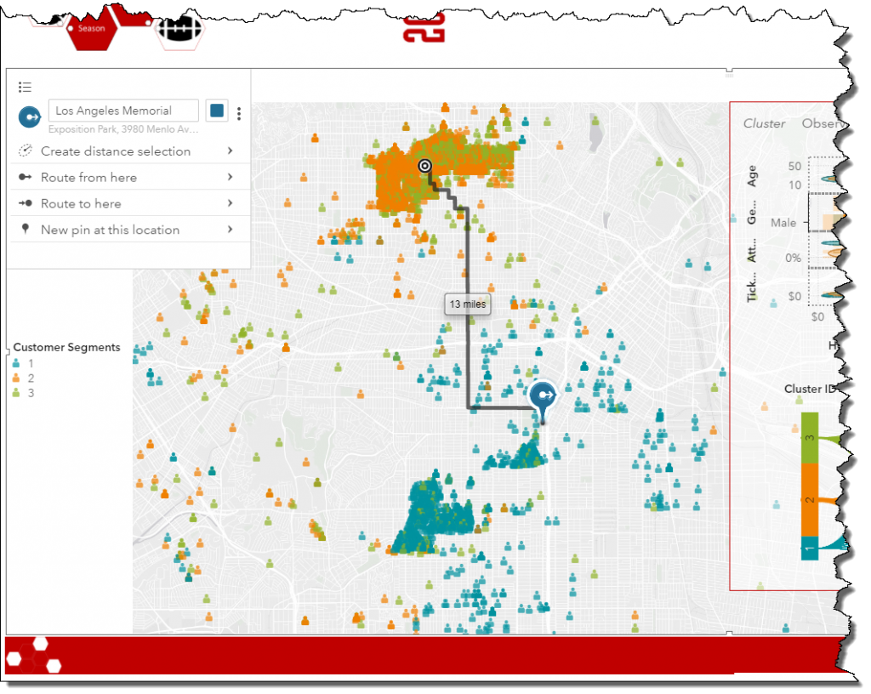This screenshot has width=871, height=694.
Task: Expand the Route to here chevron
Action: 231,204
